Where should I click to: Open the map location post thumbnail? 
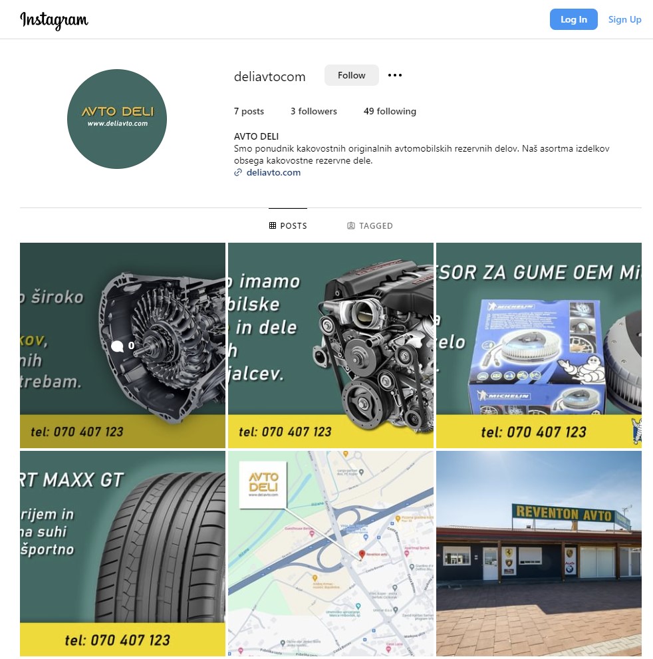point(330,553)
